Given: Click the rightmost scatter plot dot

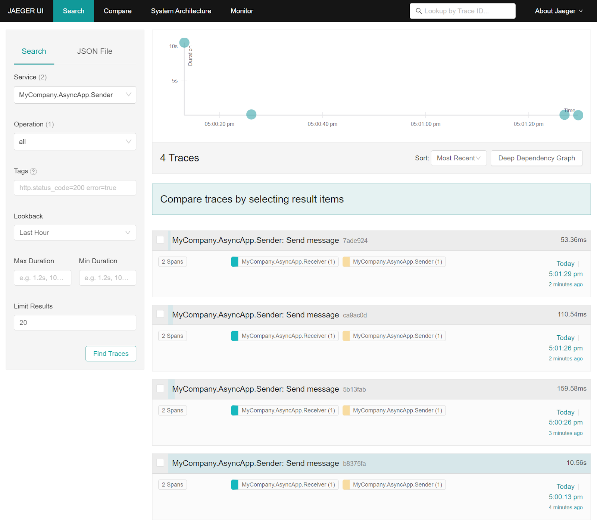Looking at the screenshot, I should (578, 115).
